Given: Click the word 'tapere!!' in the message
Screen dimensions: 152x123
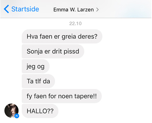Looking at the screenshot, I should pyautogui.click(x=86, y=96).
